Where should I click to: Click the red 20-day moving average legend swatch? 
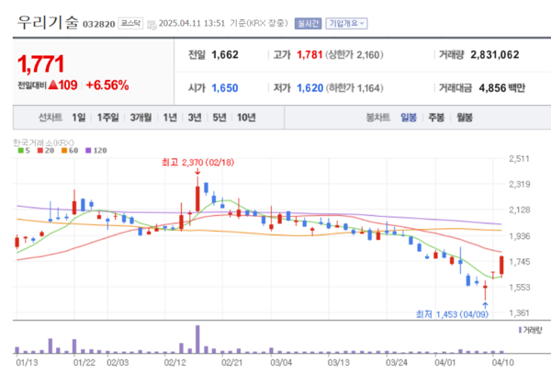40,151
